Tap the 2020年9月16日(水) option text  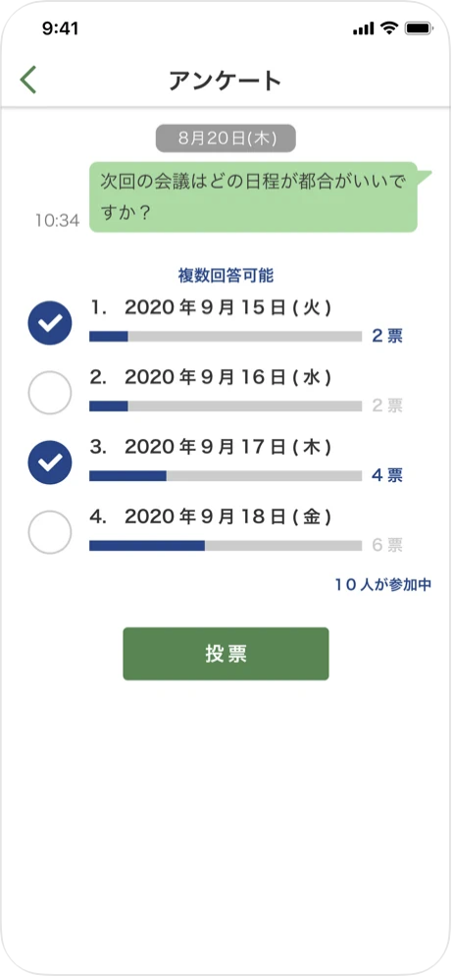tap(227, 377)
